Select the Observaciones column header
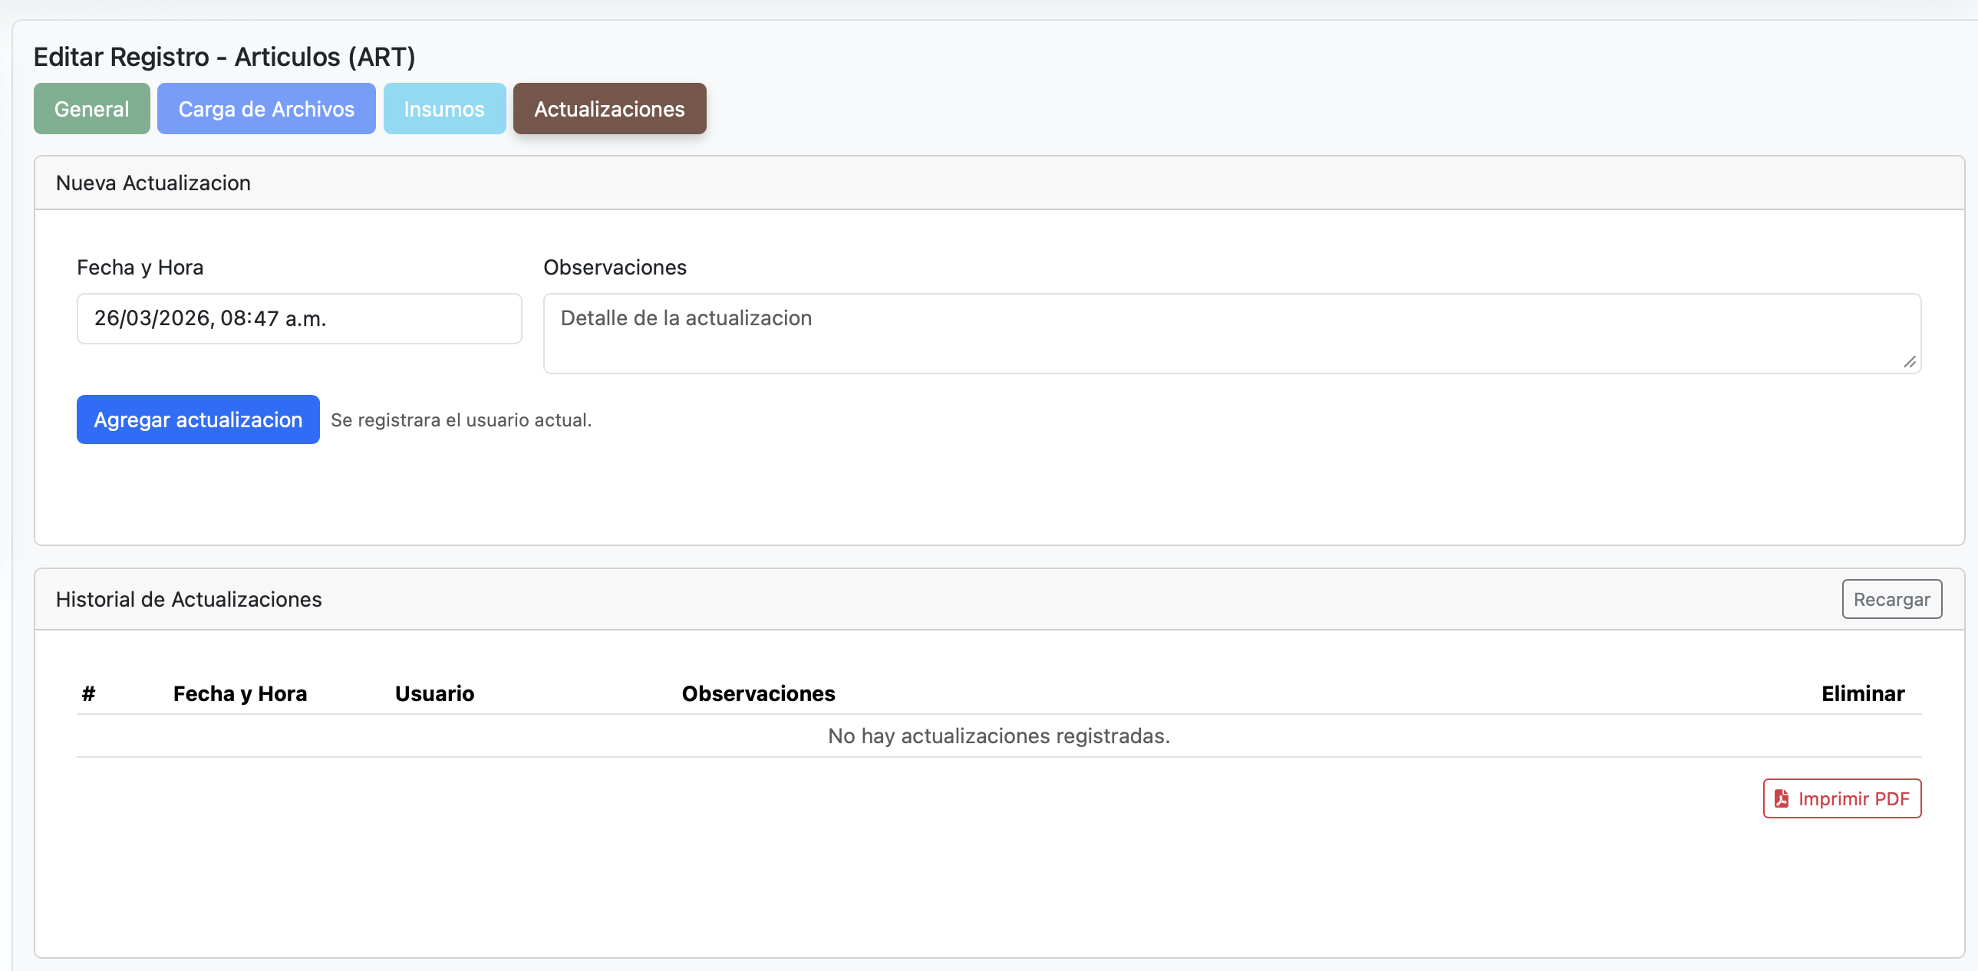Viewport: 1978px width, 971px height. [x=758, y=693]
